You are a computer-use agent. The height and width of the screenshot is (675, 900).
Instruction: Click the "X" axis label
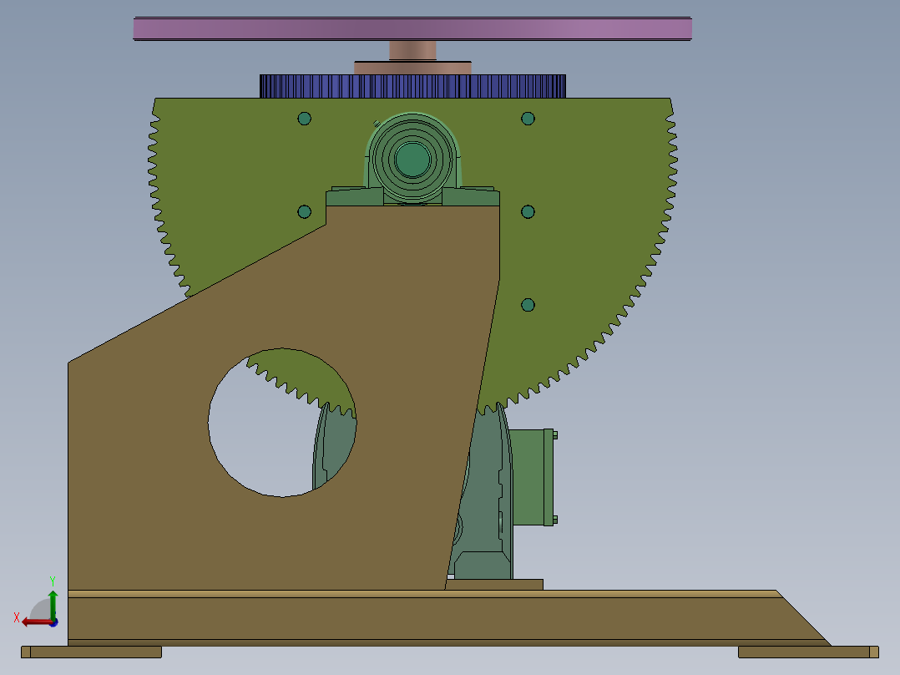tap(17, 617)
